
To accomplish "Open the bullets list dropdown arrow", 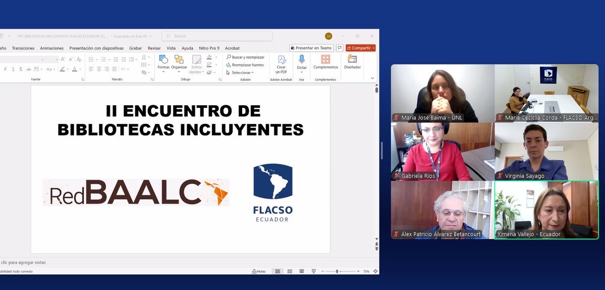I will click(x=97, y=59).
